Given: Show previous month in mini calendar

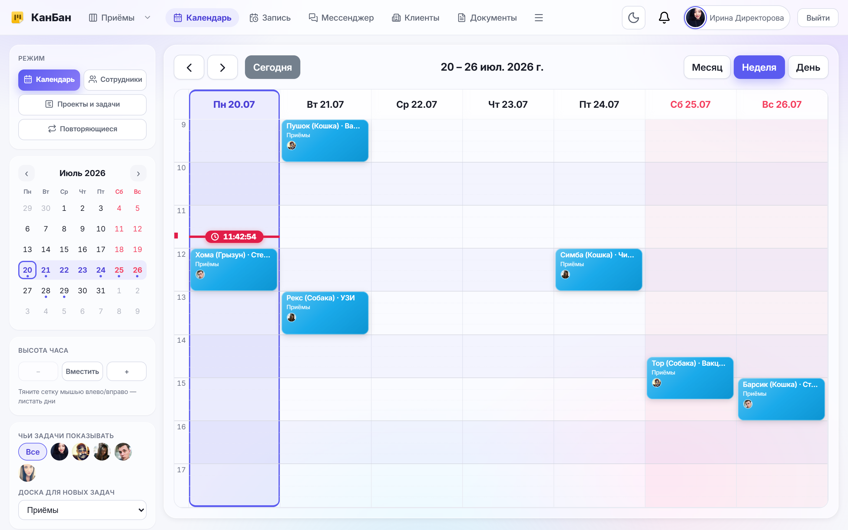Looking at the screenshot, I should tap(26, 173).
